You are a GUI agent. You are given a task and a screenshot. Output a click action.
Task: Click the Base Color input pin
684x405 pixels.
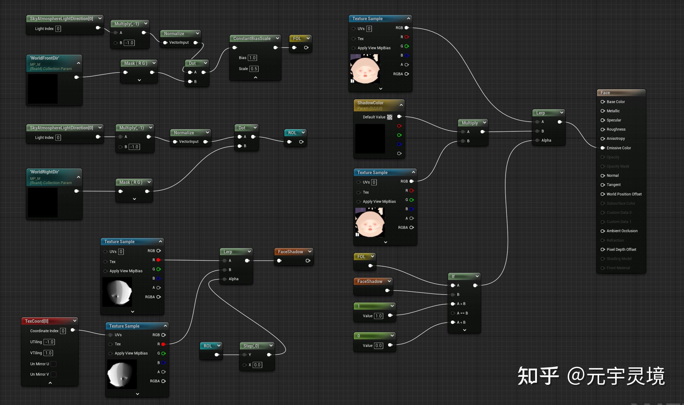[603, 102]
